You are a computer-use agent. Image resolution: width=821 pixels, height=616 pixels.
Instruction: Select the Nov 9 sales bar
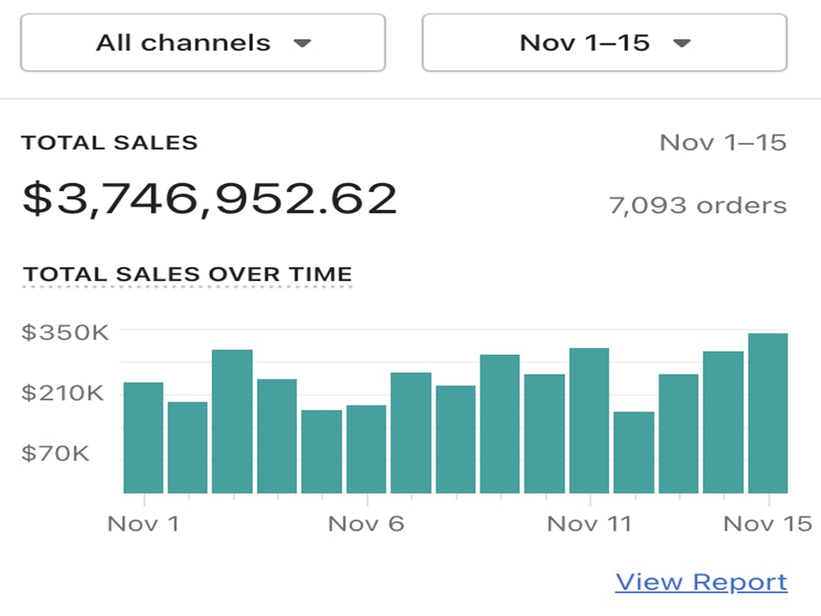[x=500, y=424]
